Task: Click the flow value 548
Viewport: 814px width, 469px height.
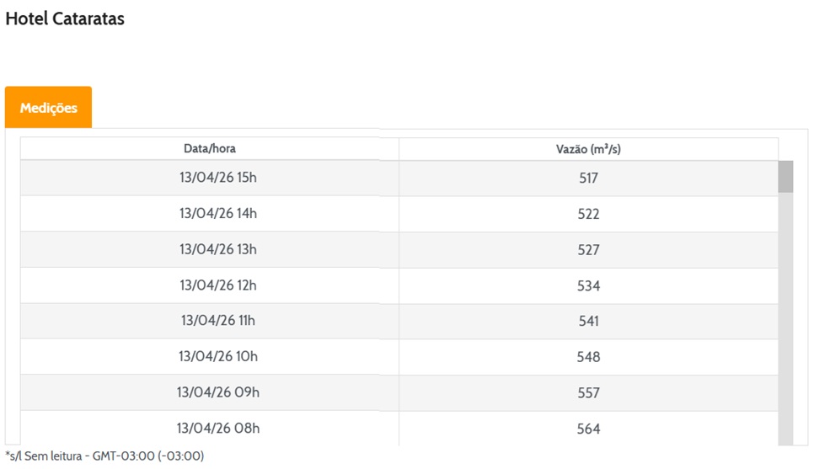Action: click(x=588, y=357)
